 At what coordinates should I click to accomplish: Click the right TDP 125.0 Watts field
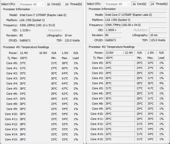point(158,40)
